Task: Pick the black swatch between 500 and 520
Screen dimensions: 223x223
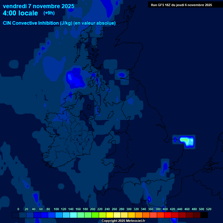Action: pyautogui.click(x=204, y=215)
